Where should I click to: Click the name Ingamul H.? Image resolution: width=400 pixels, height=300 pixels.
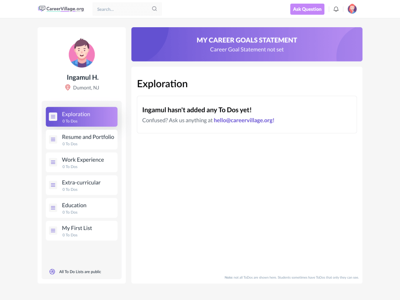click(x=83, y=77)
